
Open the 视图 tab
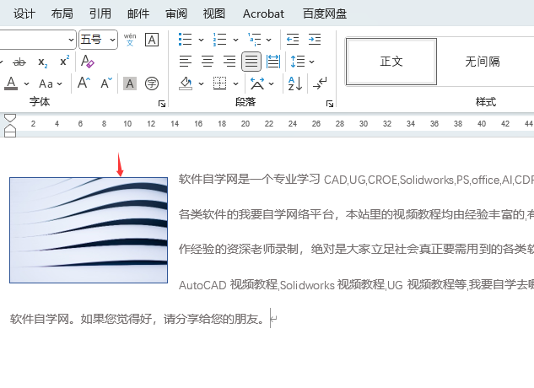point(214,13)
